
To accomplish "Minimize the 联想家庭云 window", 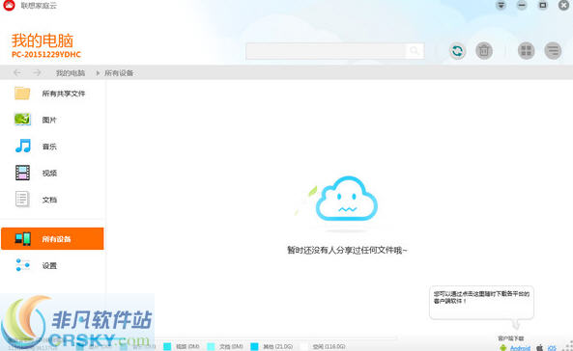I will tap(522, 5).
